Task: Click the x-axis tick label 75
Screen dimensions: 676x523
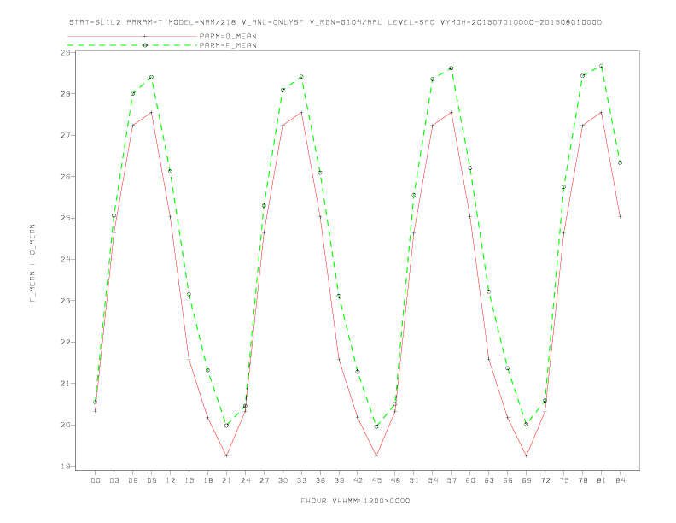Action: (564, 480)
